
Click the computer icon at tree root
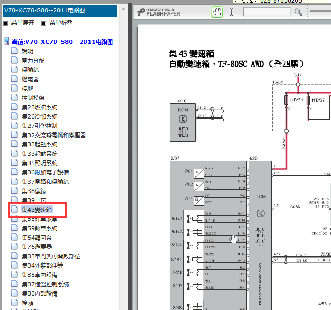pos(7,41)
